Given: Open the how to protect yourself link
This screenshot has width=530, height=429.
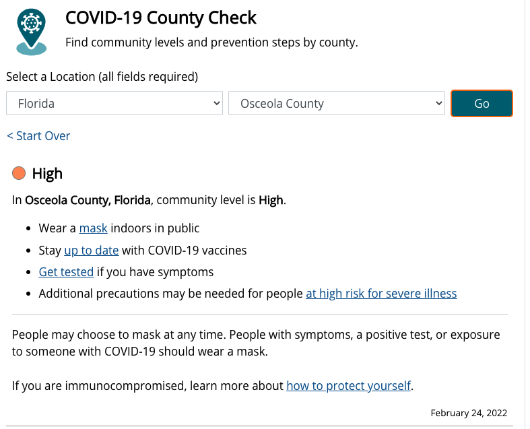Looking at the screenshot, I should pyautogui.click(x=348, y=386).
